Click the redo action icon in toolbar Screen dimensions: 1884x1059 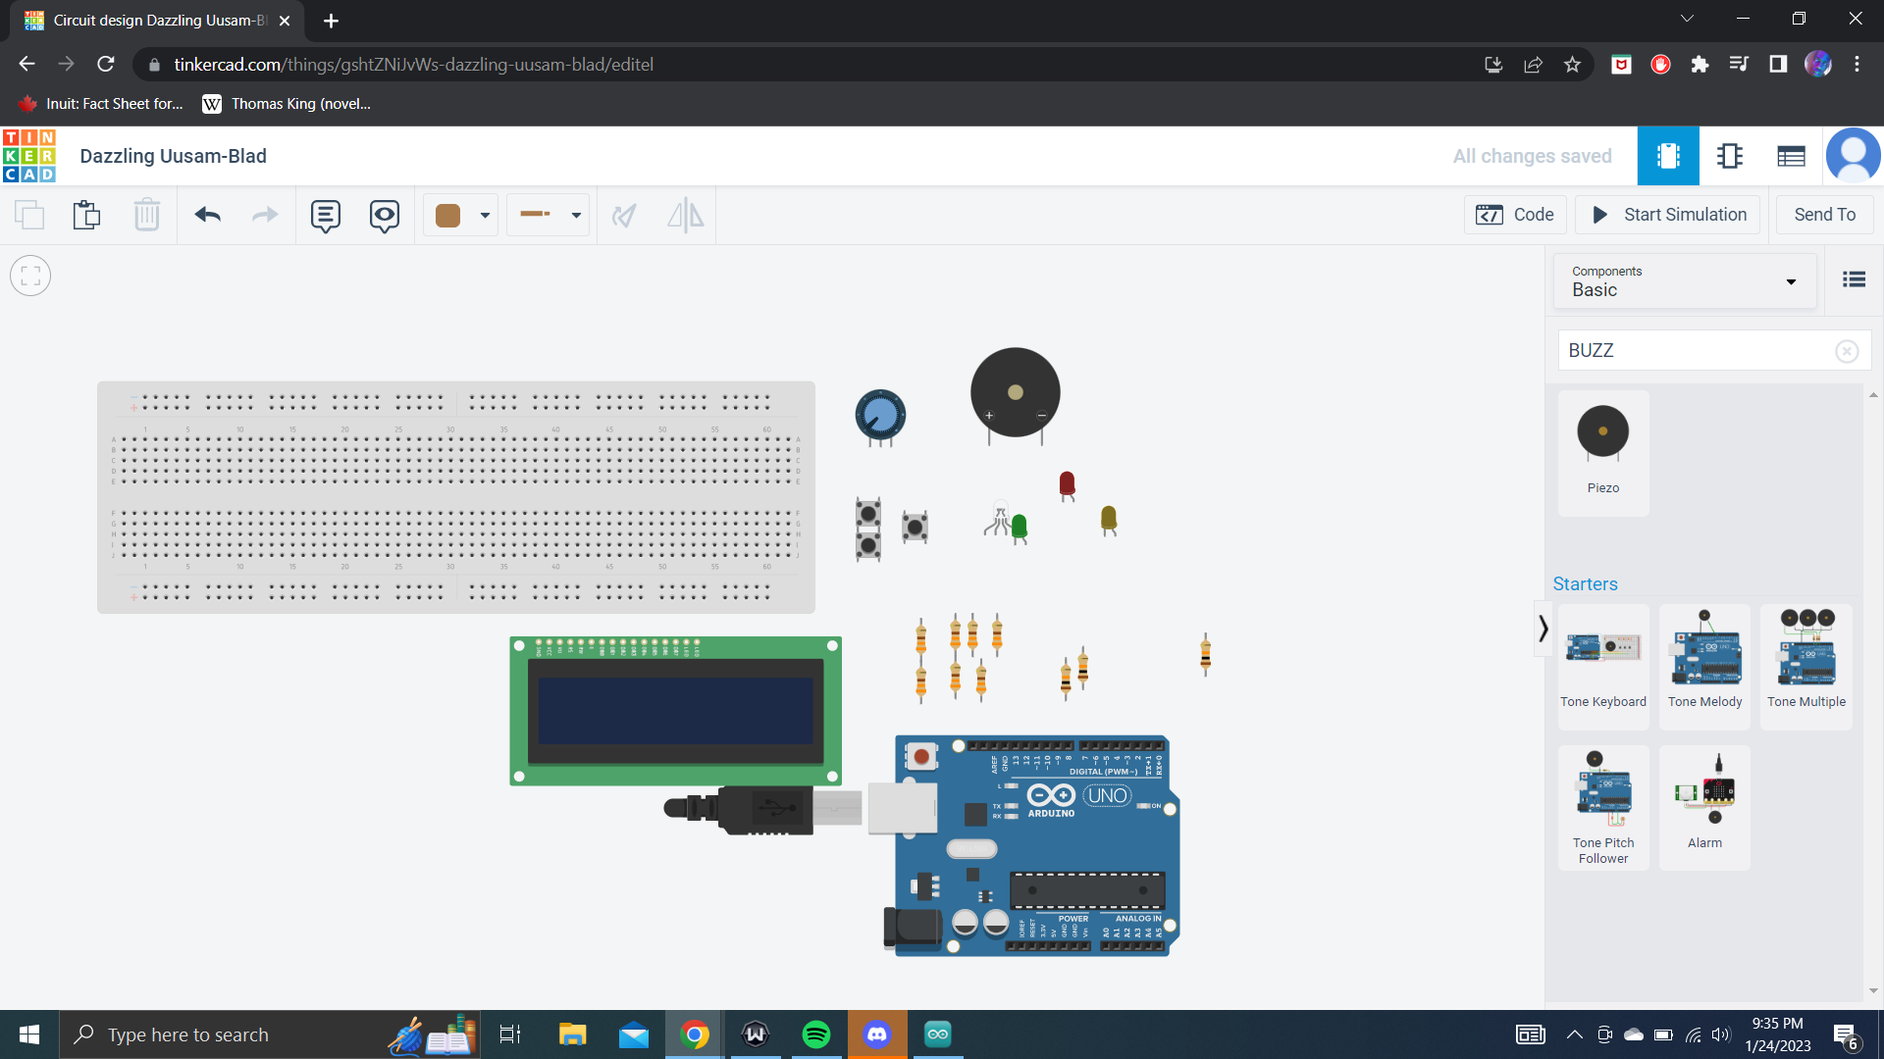coord(264,215)
